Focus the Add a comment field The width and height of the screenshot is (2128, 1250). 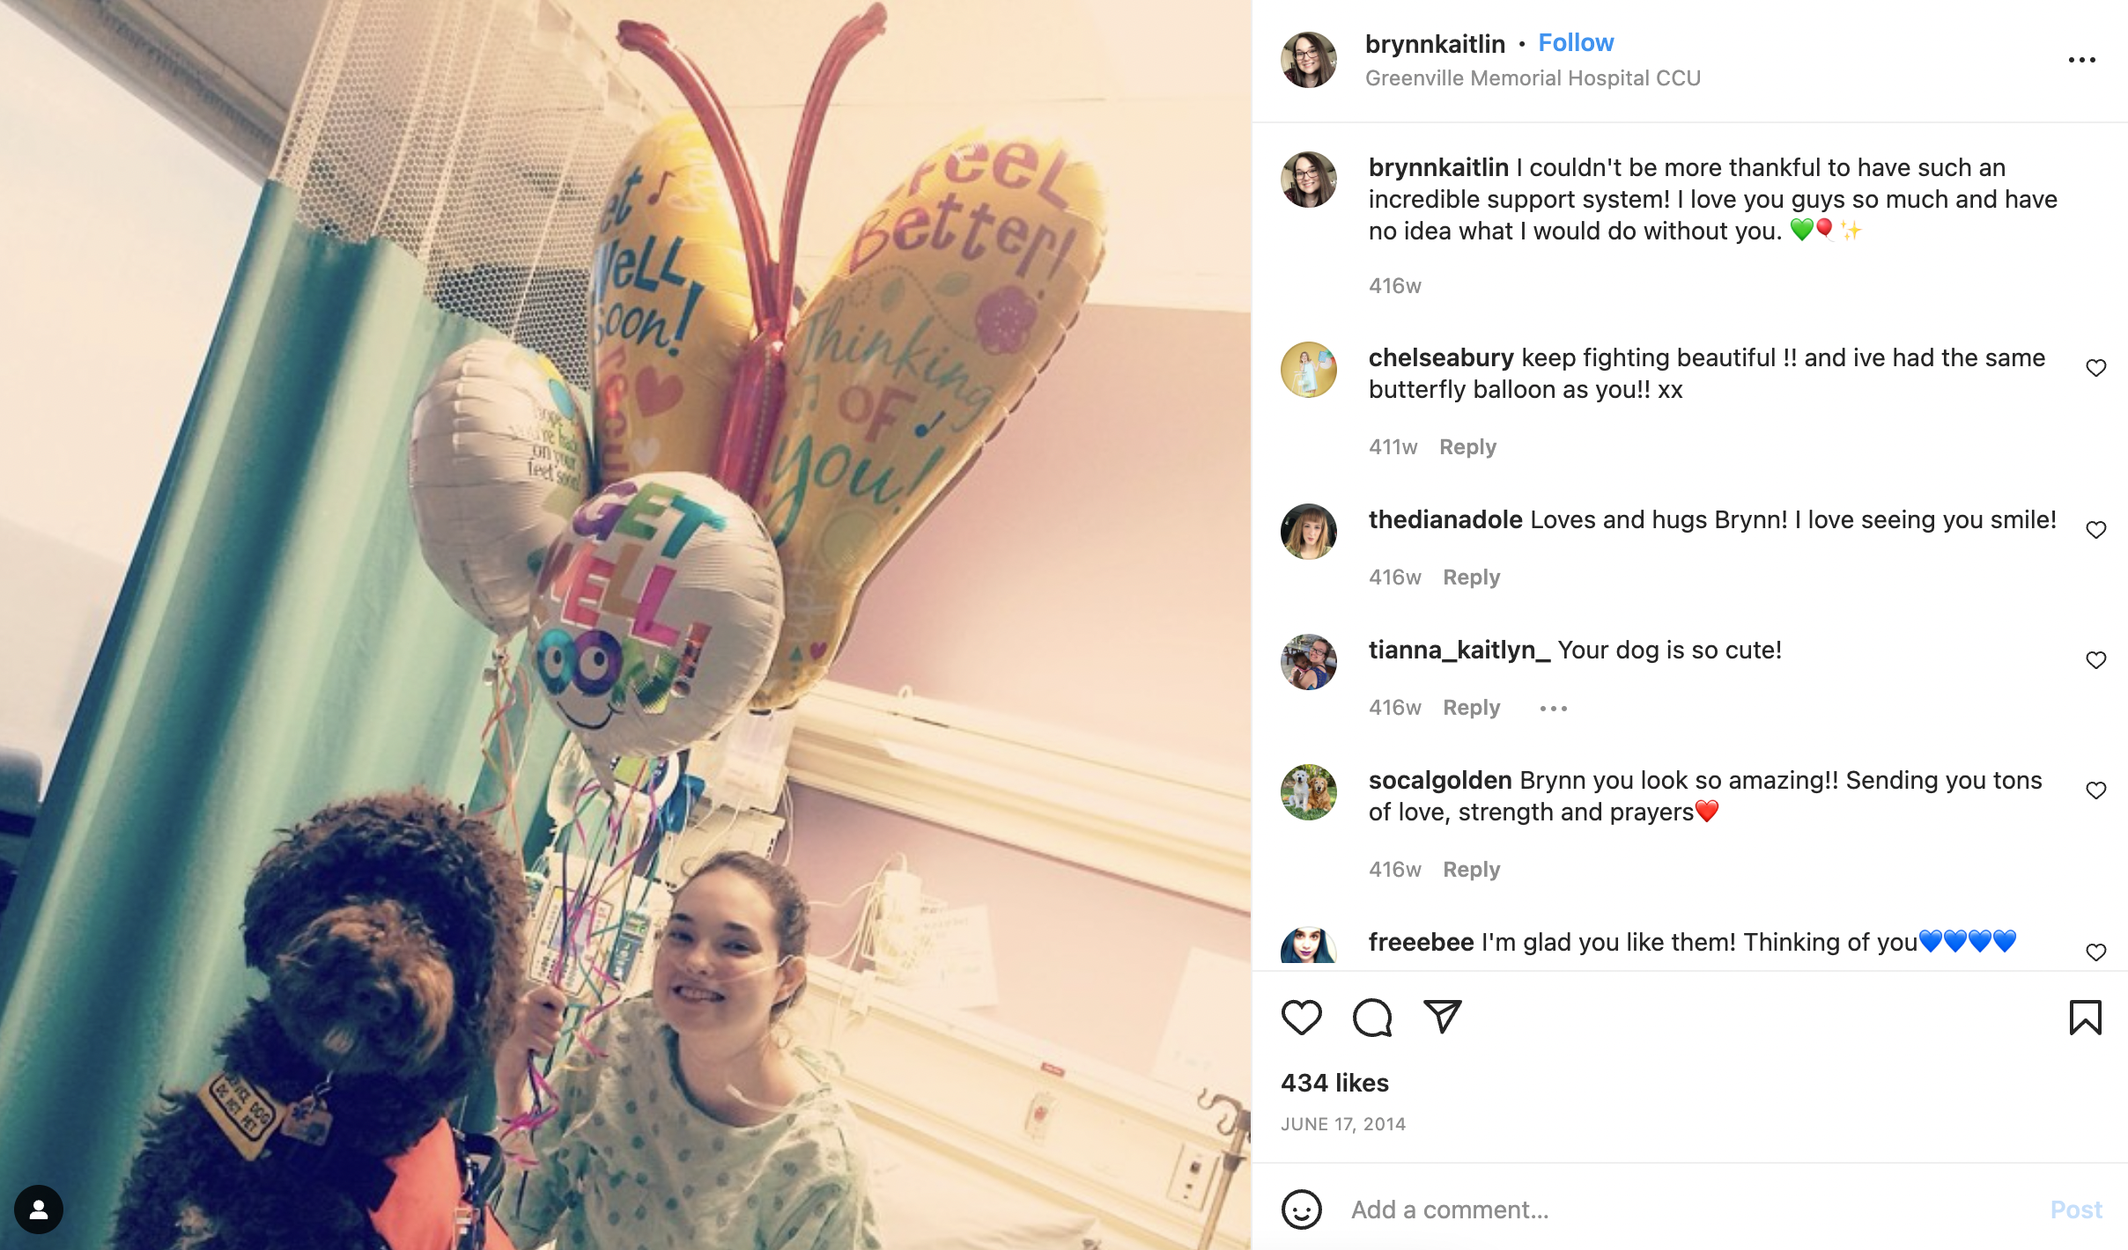[1691, 1210]
